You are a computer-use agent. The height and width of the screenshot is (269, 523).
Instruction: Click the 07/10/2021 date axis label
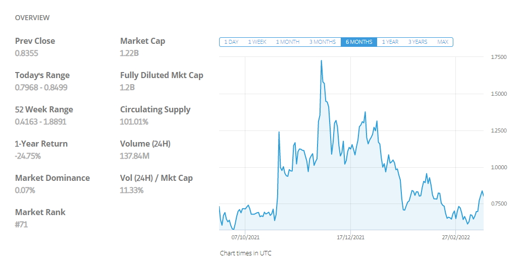pos(245,237)
